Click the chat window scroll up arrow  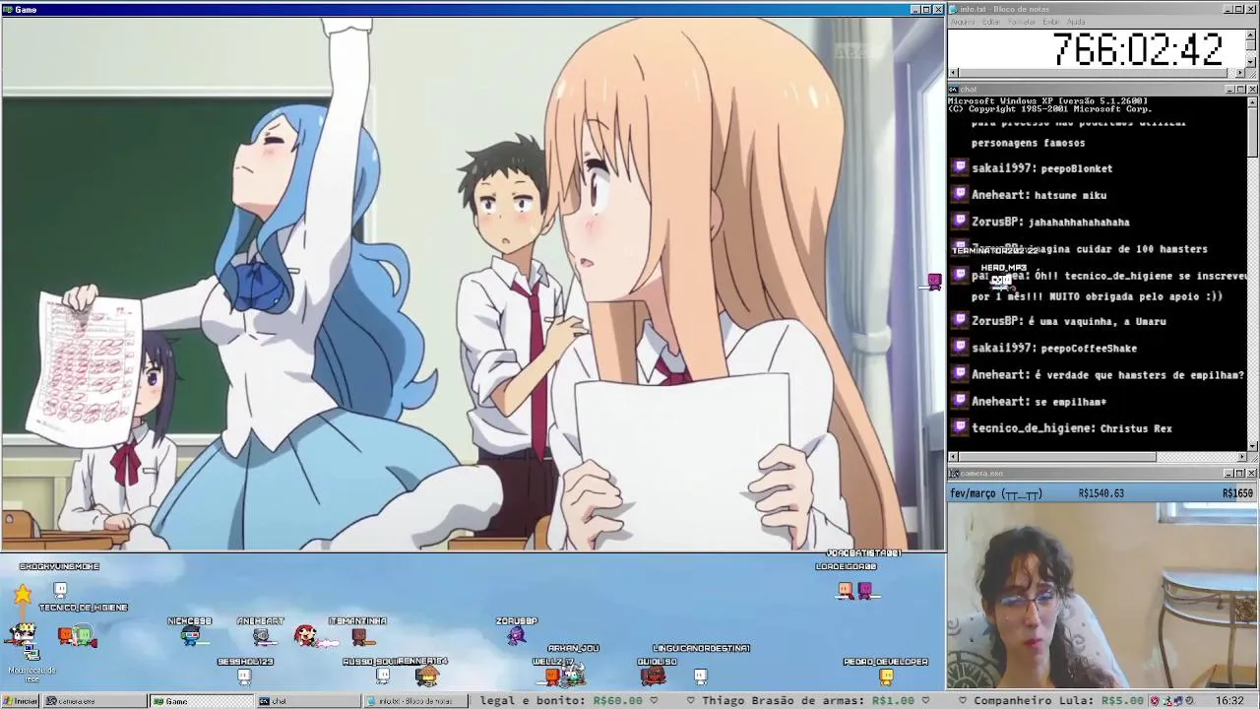(x=1252, y=101)
